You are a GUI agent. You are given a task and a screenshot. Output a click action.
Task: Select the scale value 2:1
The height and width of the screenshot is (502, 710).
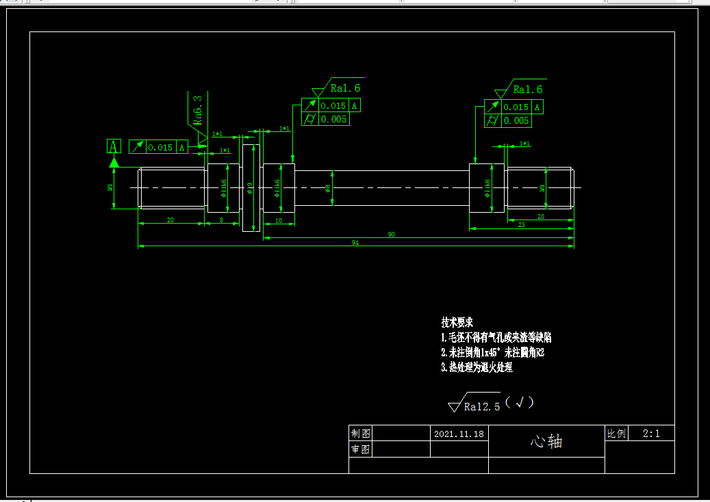click(651, 433)
